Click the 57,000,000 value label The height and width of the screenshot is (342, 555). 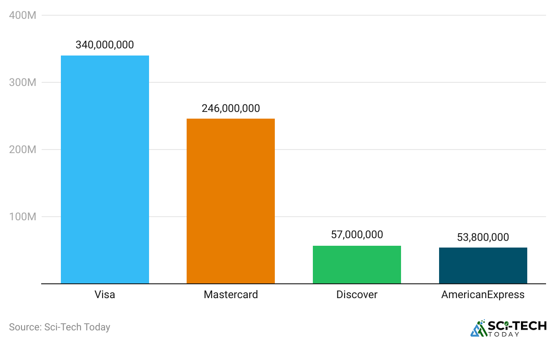(x=357, y=235)
